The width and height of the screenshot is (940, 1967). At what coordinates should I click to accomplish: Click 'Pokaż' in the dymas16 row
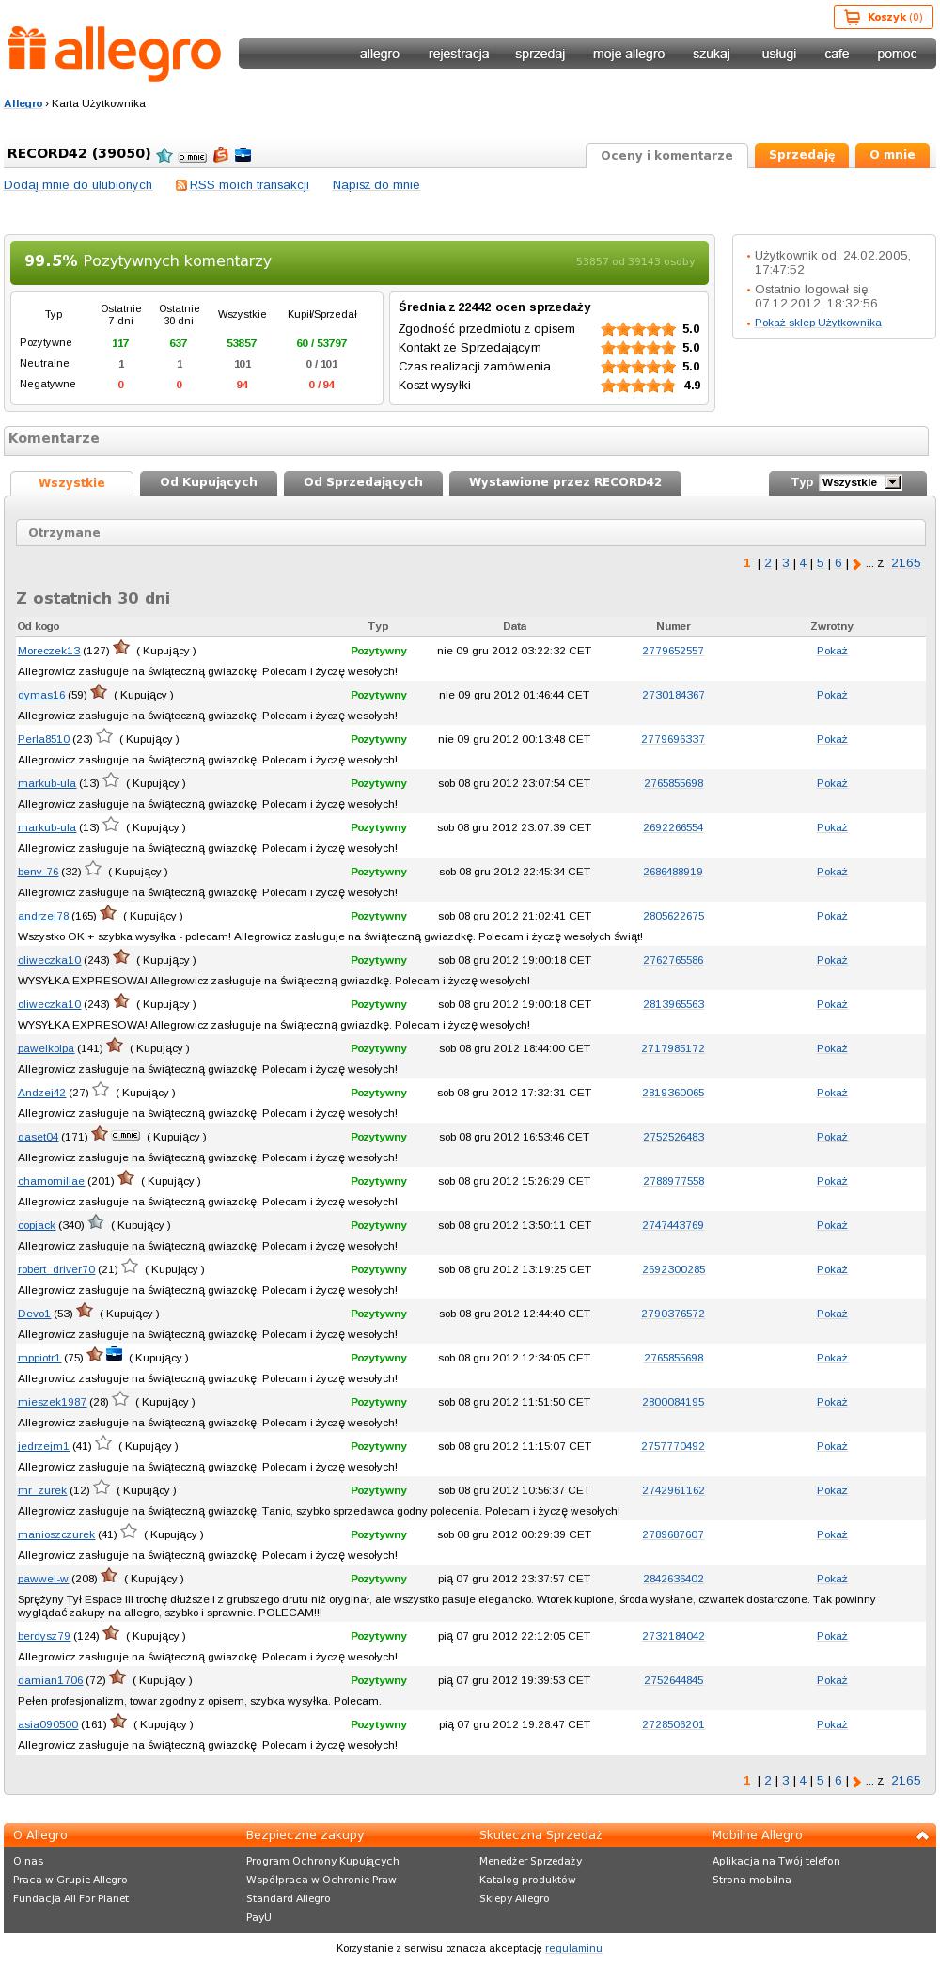tap(832, 695)
